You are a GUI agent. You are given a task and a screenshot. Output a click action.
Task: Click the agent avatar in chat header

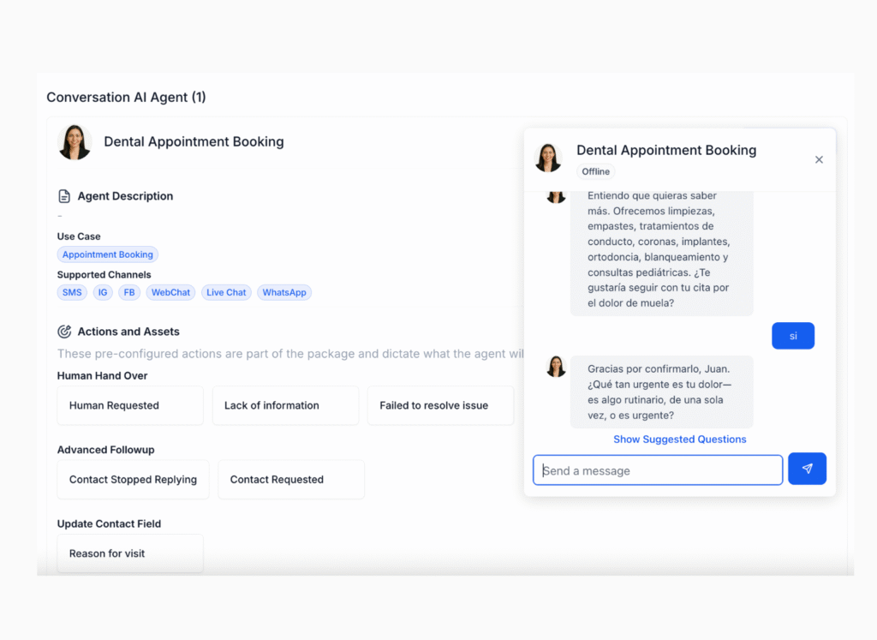coord(548,158)
